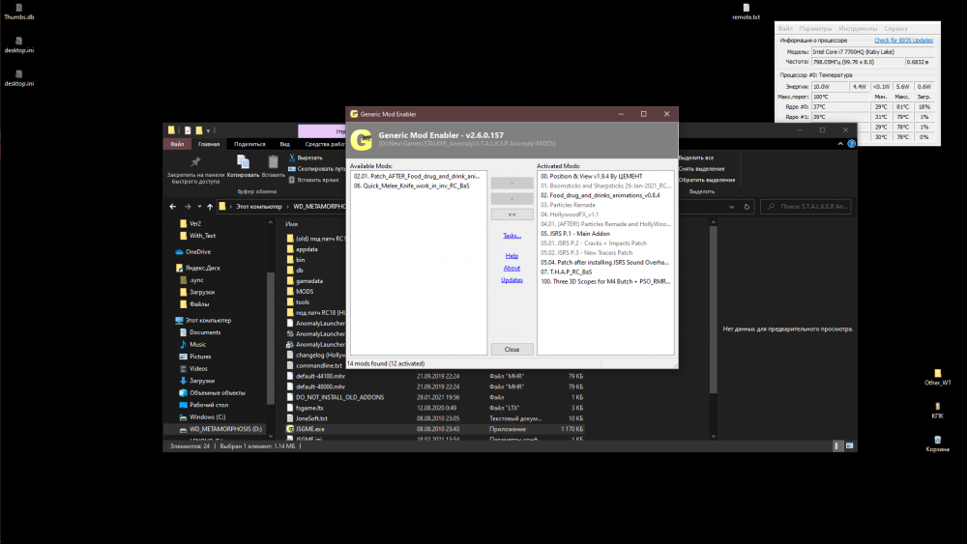Screen dimensions: 967x544
Task: Open the Music folder icon in sidebar
Action: 181,344
